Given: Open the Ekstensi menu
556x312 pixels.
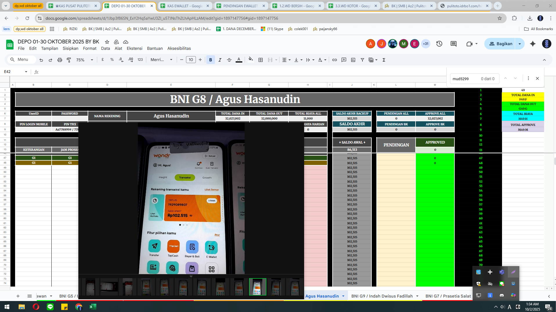Looking at the screenshot, I should coord(135,48).
